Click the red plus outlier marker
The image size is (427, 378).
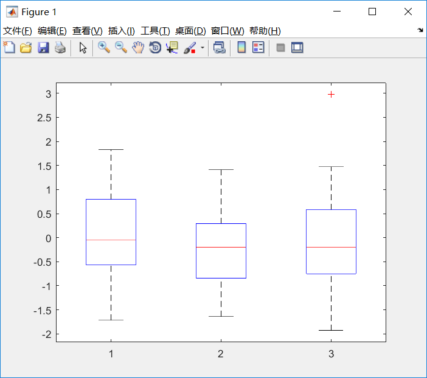(x=331, y=95)
